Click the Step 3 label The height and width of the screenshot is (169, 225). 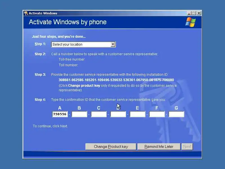click(40, 75)
